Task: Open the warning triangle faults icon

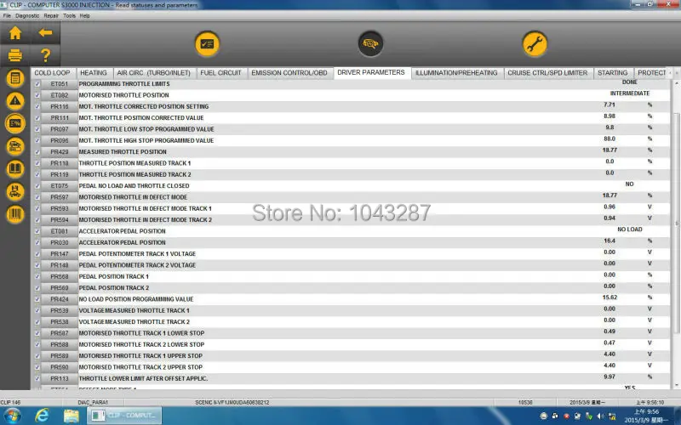Action: [x=15, y=101]
